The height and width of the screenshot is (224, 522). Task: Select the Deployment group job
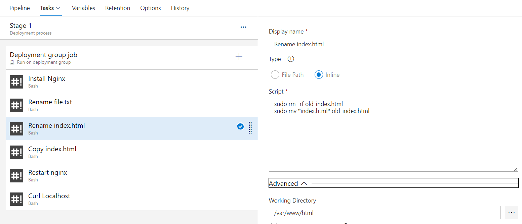click(x=44, y=57)
